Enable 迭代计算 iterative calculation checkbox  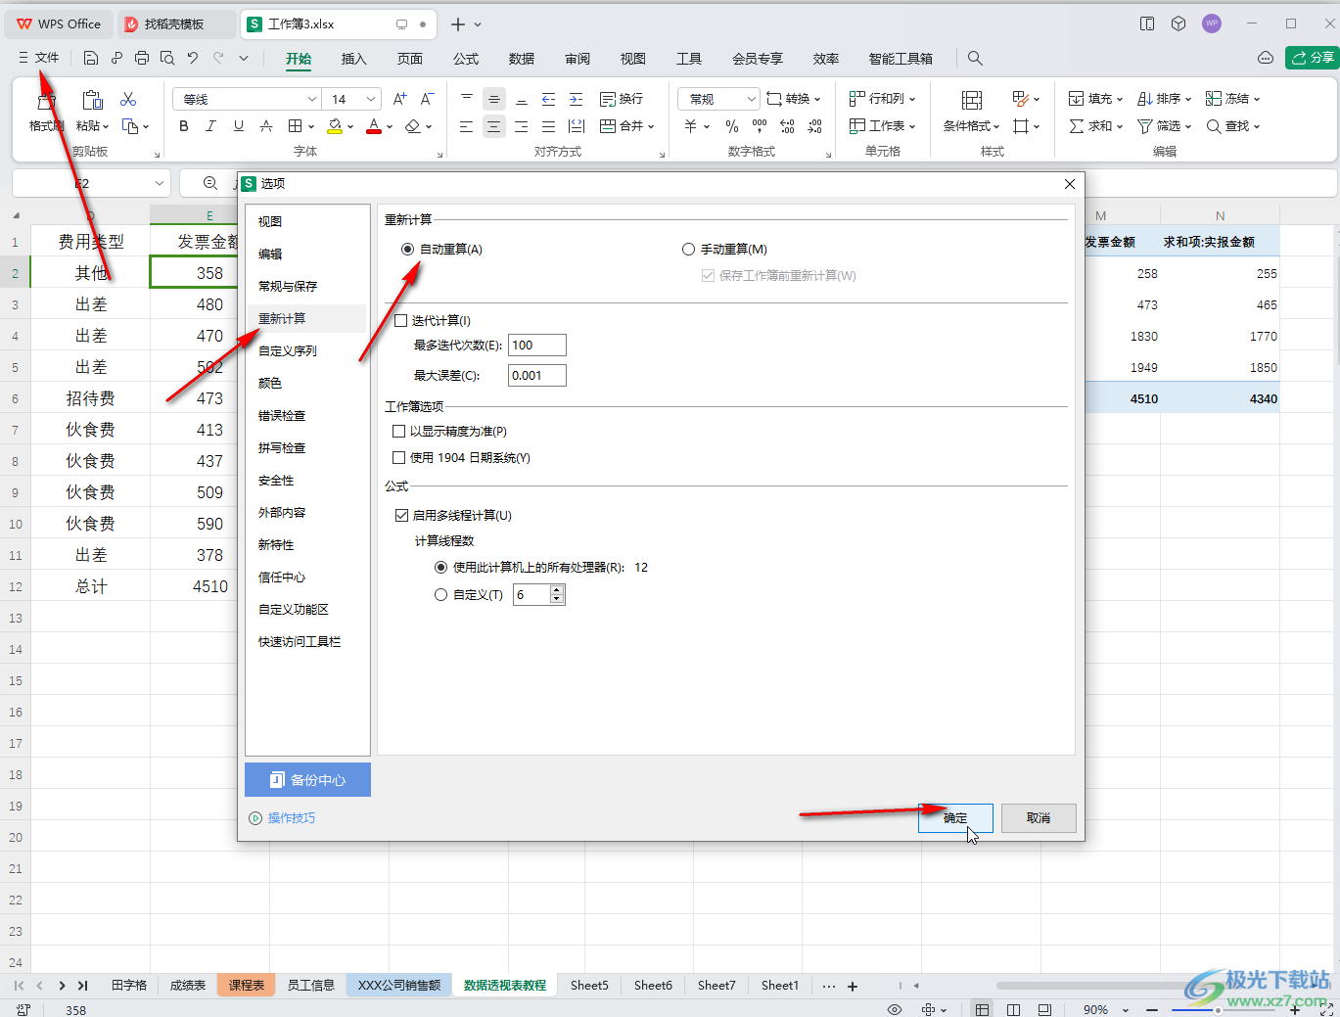click(400, 320)
